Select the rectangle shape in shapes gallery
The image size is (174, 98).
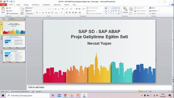114,8
